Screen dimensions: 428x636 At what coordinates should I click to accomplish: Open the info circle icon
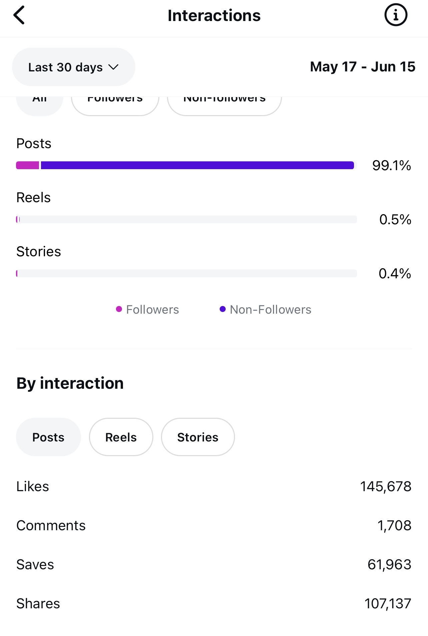[396, 15]
